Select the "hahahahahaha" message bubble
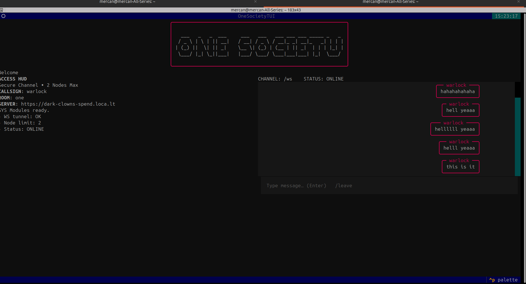Viewport: 526px width, 284px height. tap(458, 91)
